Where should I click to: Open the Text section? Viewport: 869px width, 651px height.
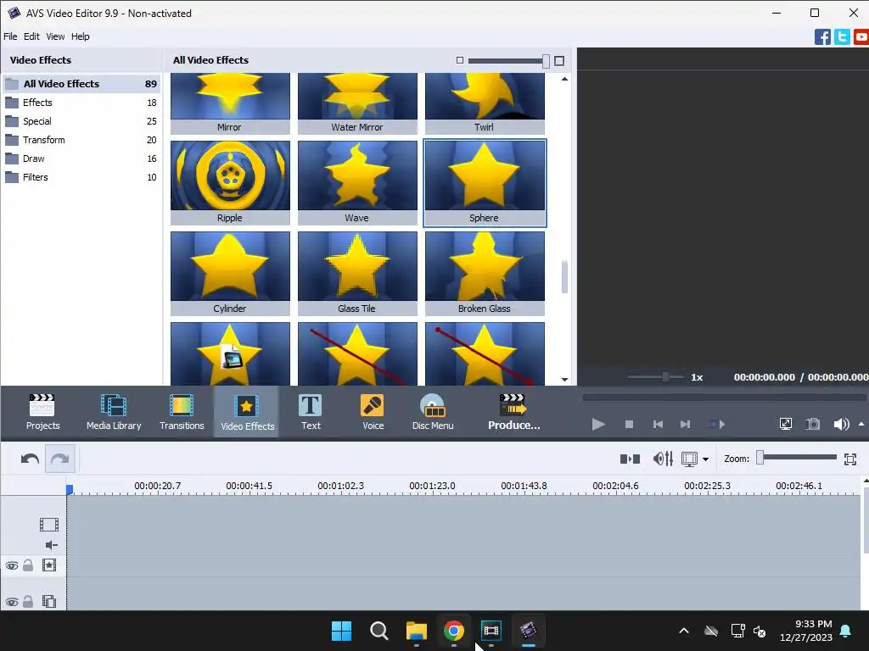tap(311, 412)
